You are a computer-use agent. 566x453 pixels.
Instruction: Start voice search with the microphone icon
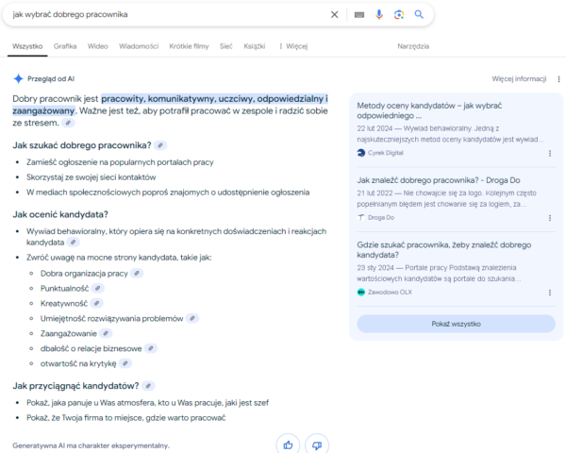[379, 14]
